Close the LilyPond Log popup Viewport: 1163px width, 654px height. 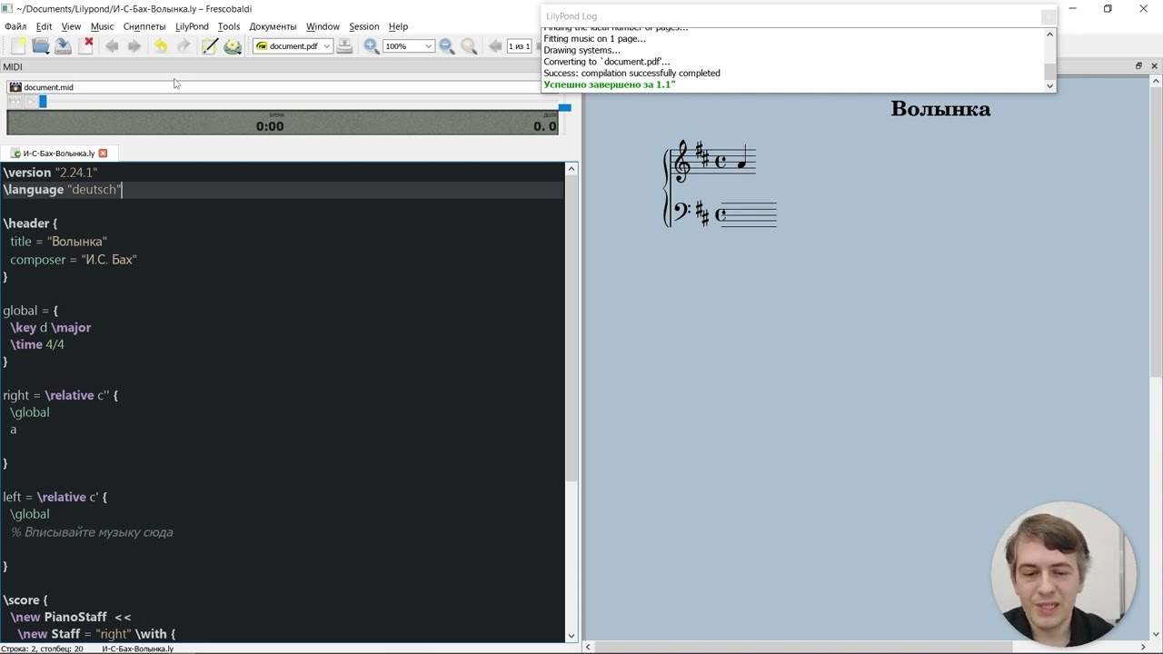click(x=1049, y=16)
